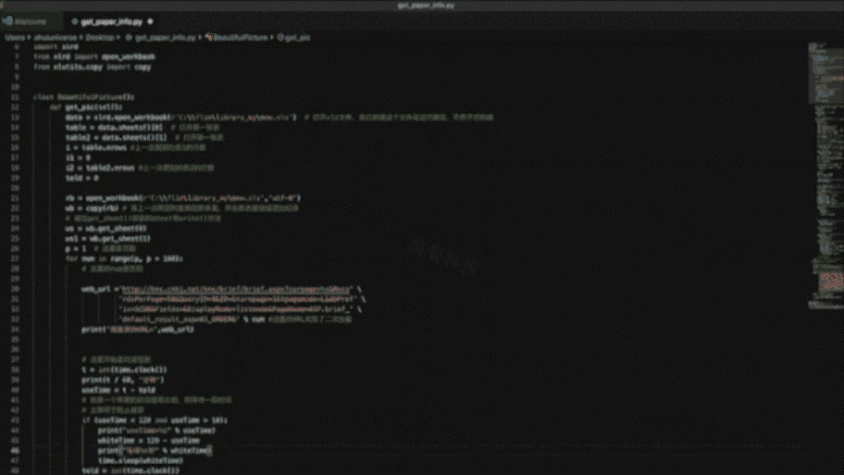The image size is (844, 475).
Task: Open the BeautifulPicture class breadcrumb
Action: click(x=241, y=38)
